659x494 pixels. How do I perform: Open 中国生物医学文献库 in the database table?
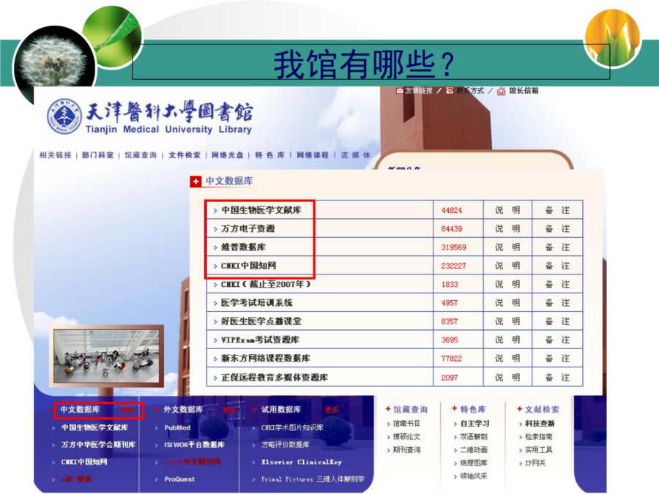tap(261, 210)
